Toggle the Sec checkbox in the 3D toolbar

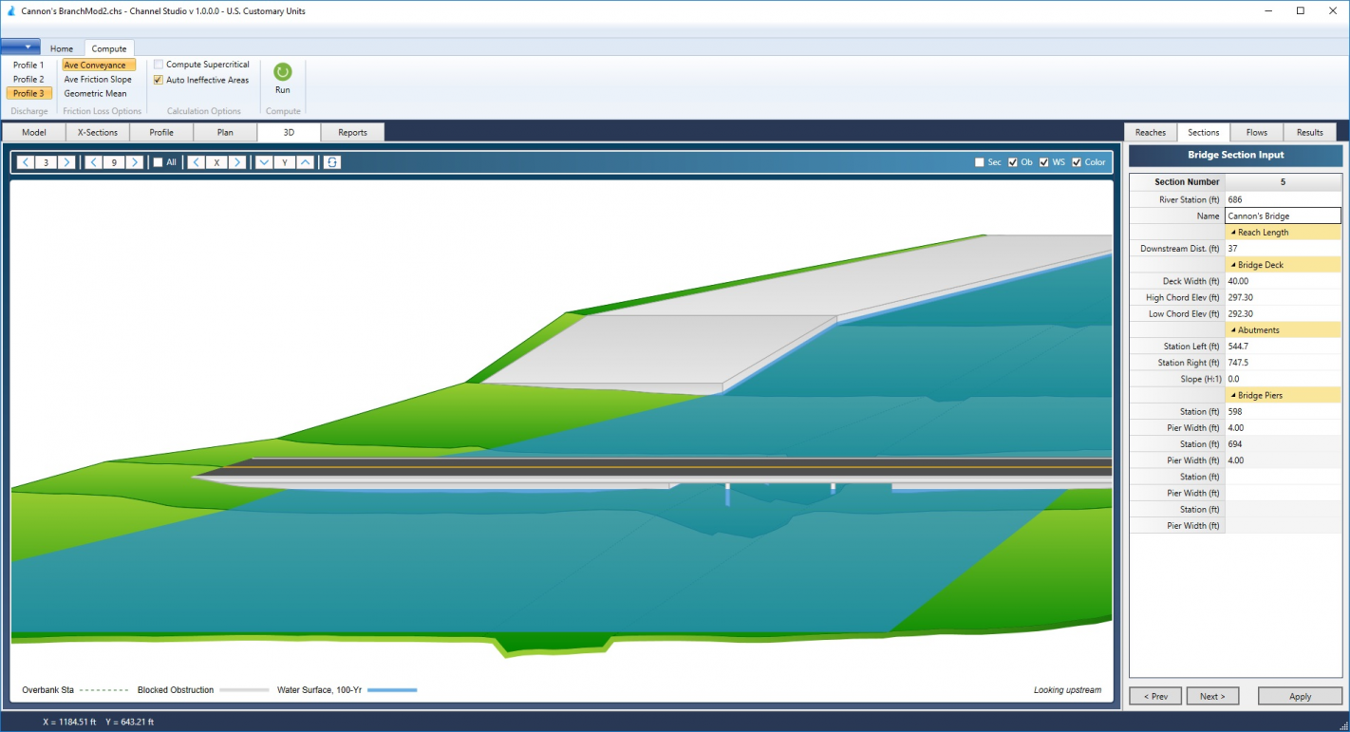[x=980, y=162]
